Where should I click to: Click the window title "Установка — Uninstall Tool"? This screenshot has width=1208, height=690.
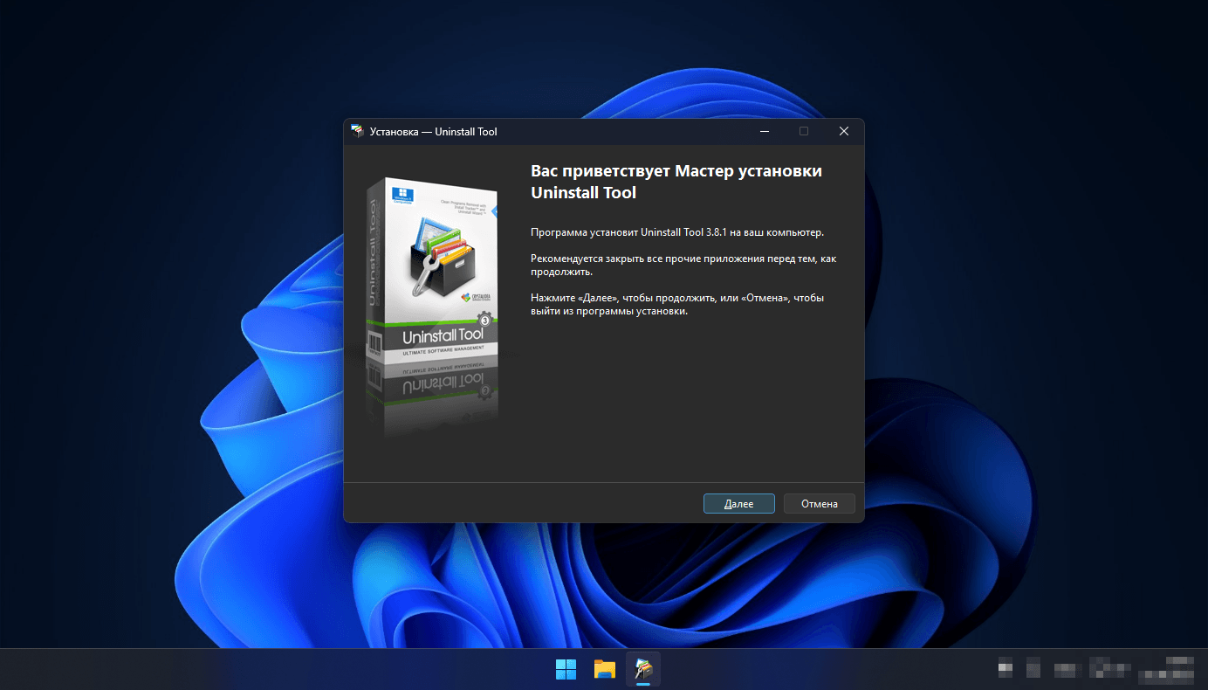pos(434,132)
